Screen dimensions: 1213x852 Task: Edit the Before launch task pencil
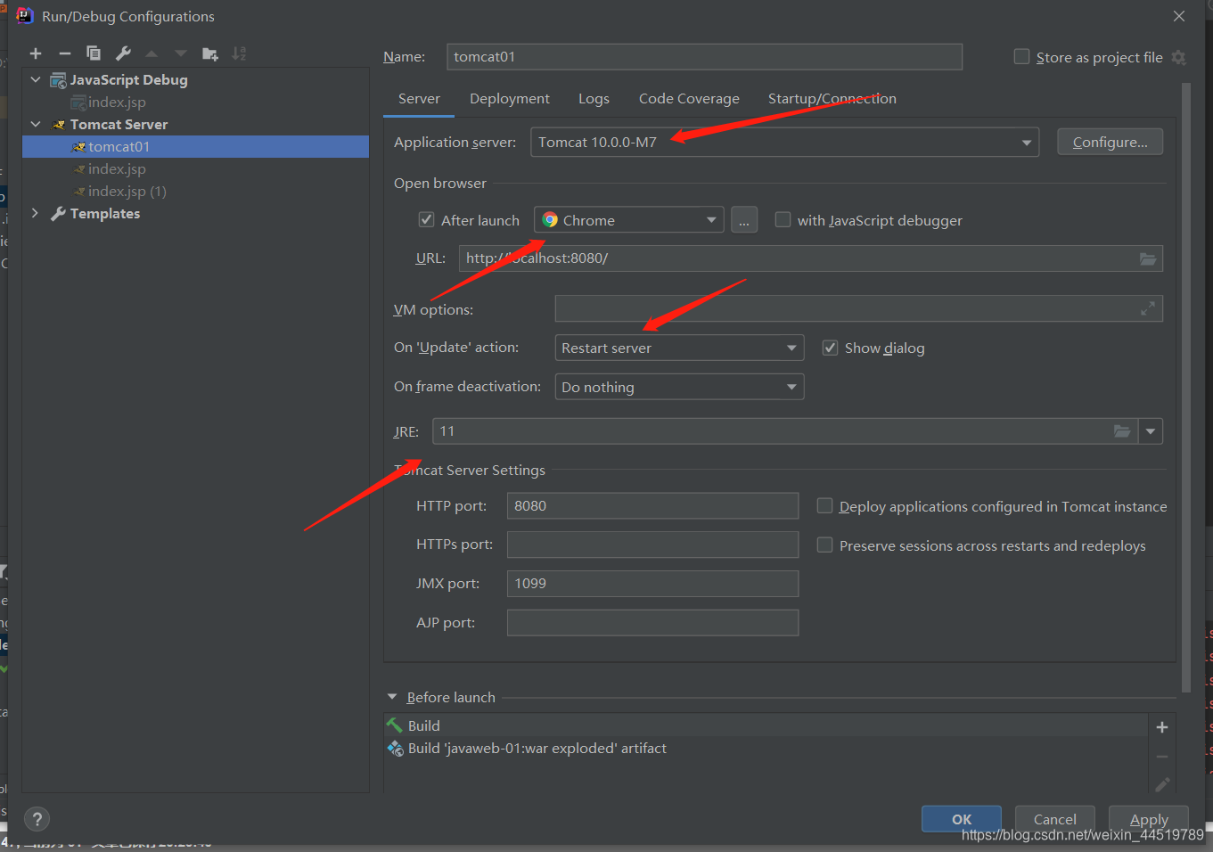1162,784
